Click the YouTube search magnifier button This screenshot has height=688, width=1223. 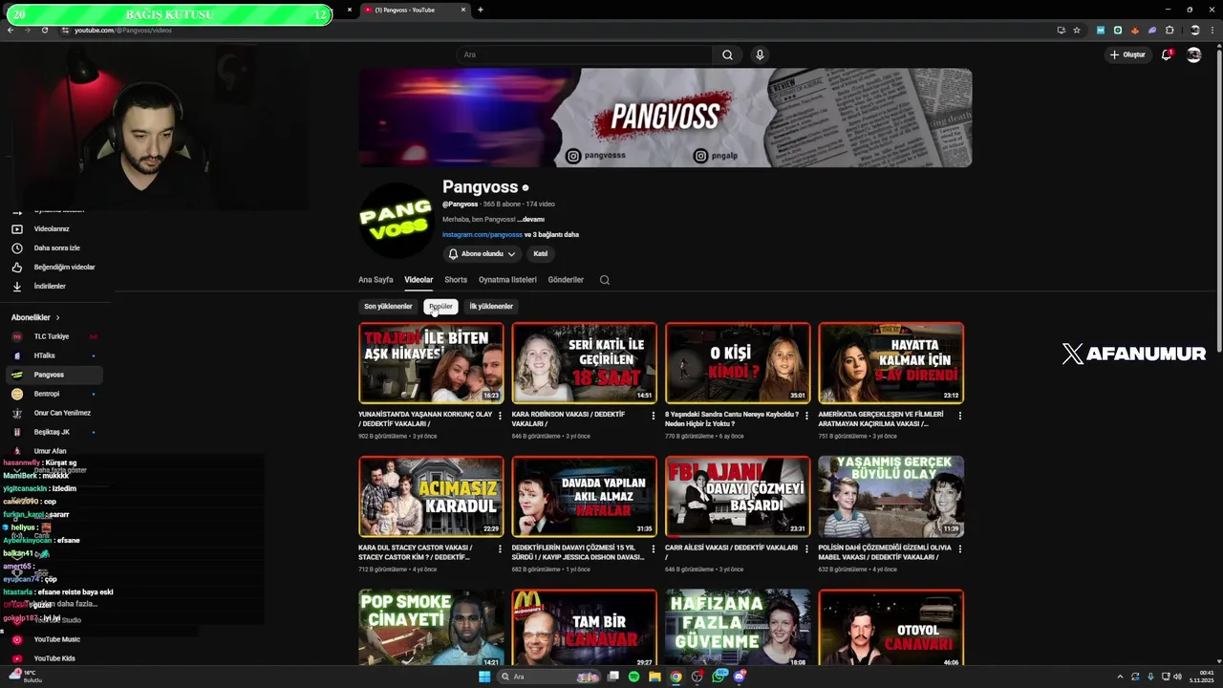tap(727, 54)
